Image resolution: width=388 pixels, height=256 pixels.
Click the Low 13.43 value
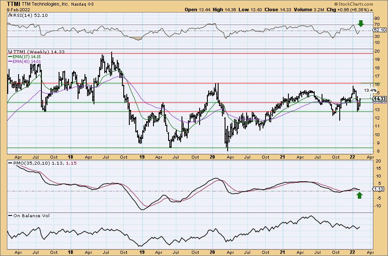click(x=250, y=9)
